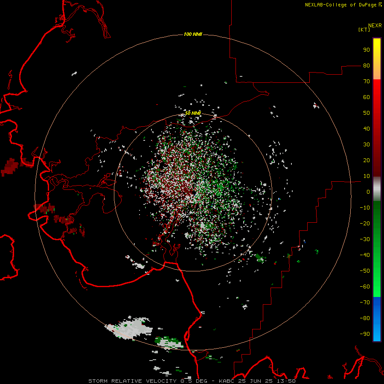384x384 pixels.
Task: Click the -30 value on velocity scale
Action: (x=365, y=239)
